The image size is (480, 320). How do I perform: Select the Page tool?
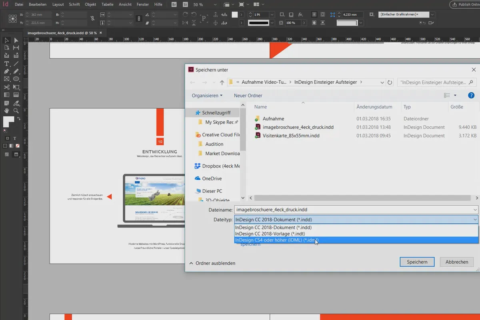point(6,48)
